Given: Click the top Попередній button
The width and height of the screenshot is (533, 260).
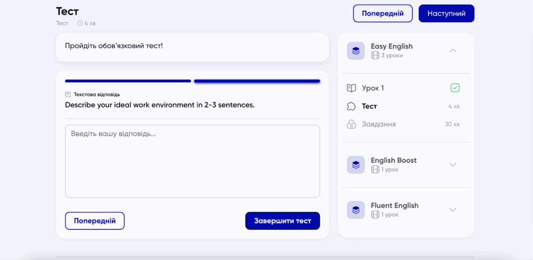Looking at the screenshot, I should pyautogui.click(x=383, y=14).
